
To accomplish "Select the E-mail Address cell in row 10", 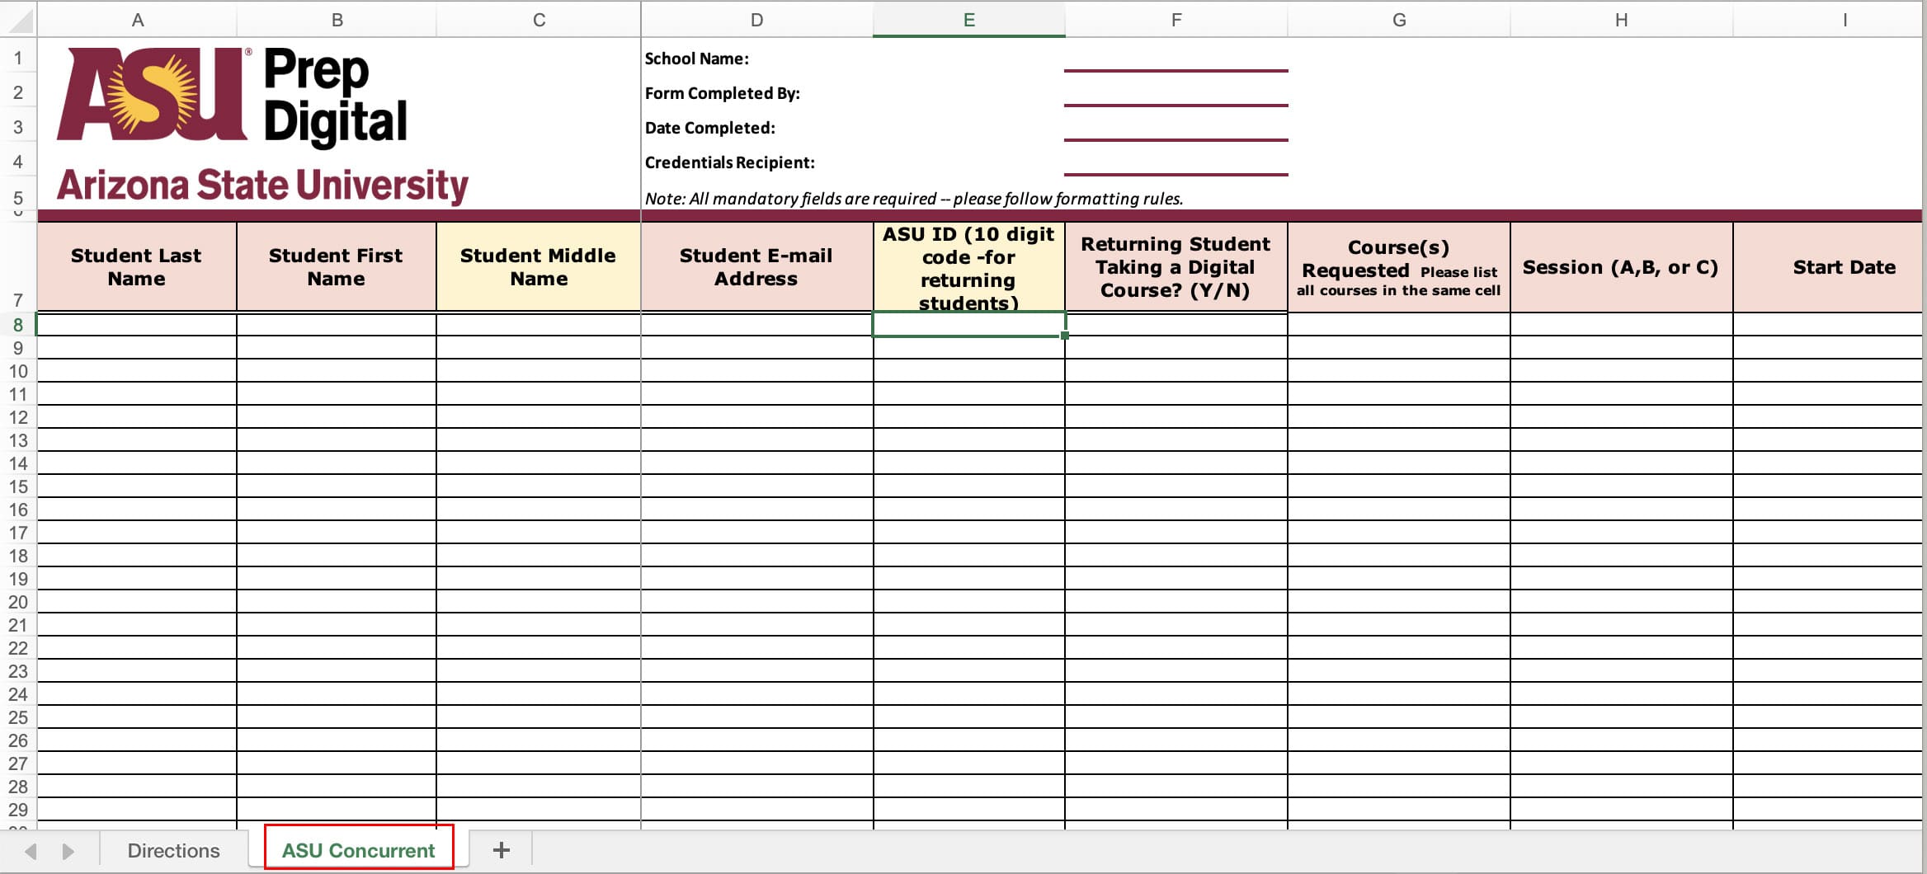I will point(756,370).
